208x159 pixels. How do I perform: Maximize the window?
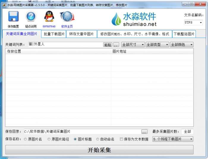point(191,4)
